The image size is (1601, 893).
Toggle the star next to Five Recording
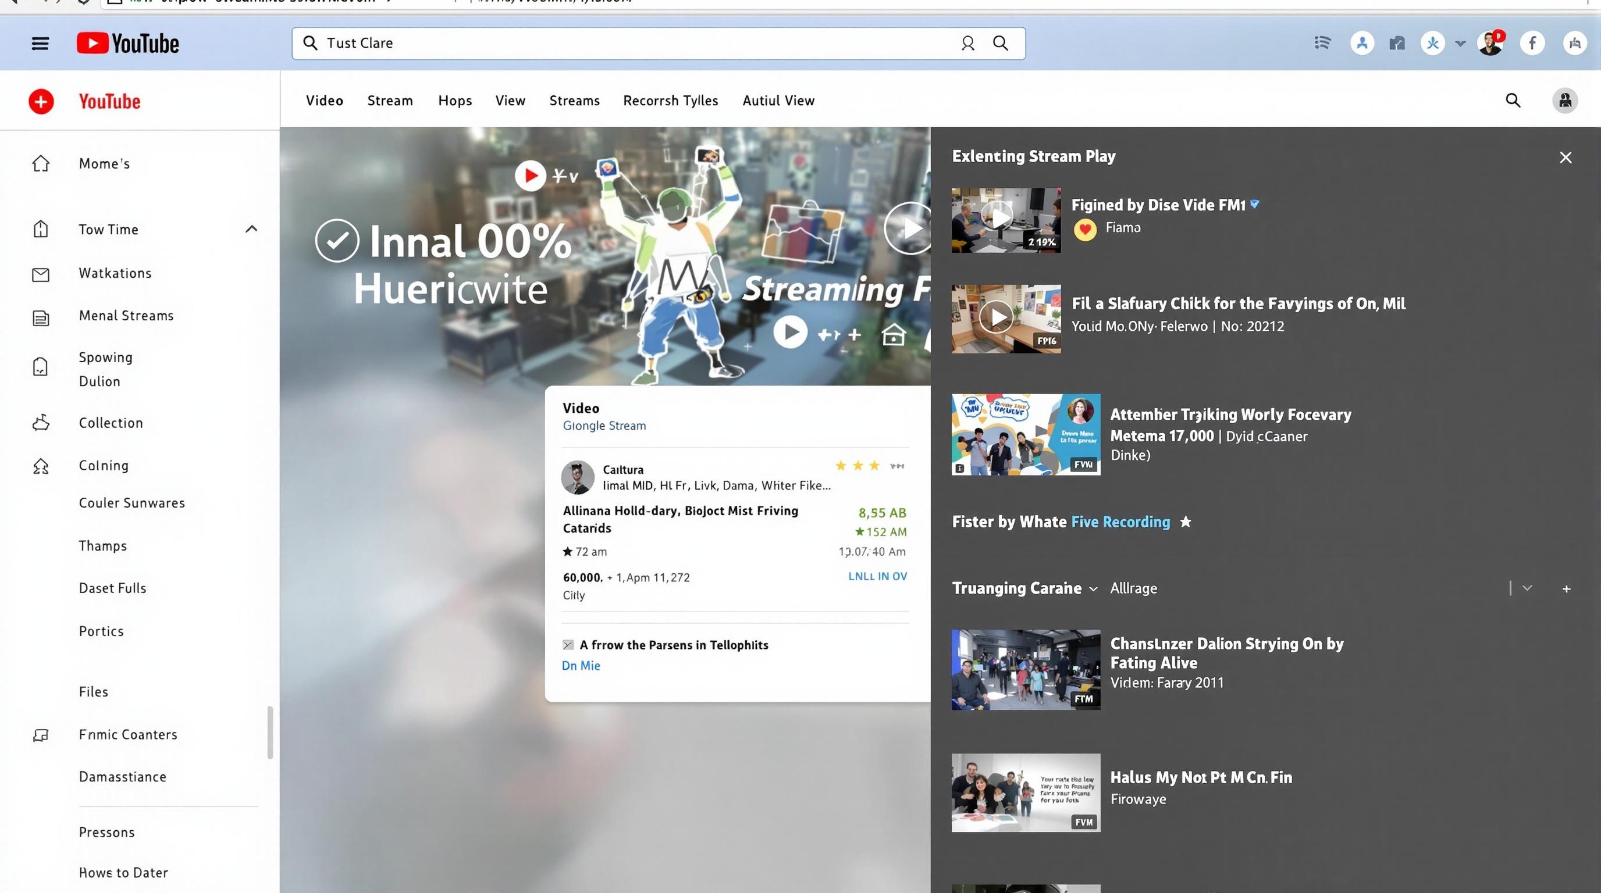pyautogui.click(x=1186, y=521)
